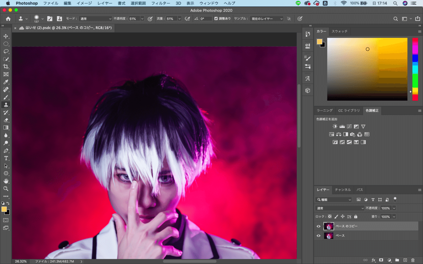Select the Move tool
Image resolution: width=423 pixels, height=264 pixels.
coord(6,36)
